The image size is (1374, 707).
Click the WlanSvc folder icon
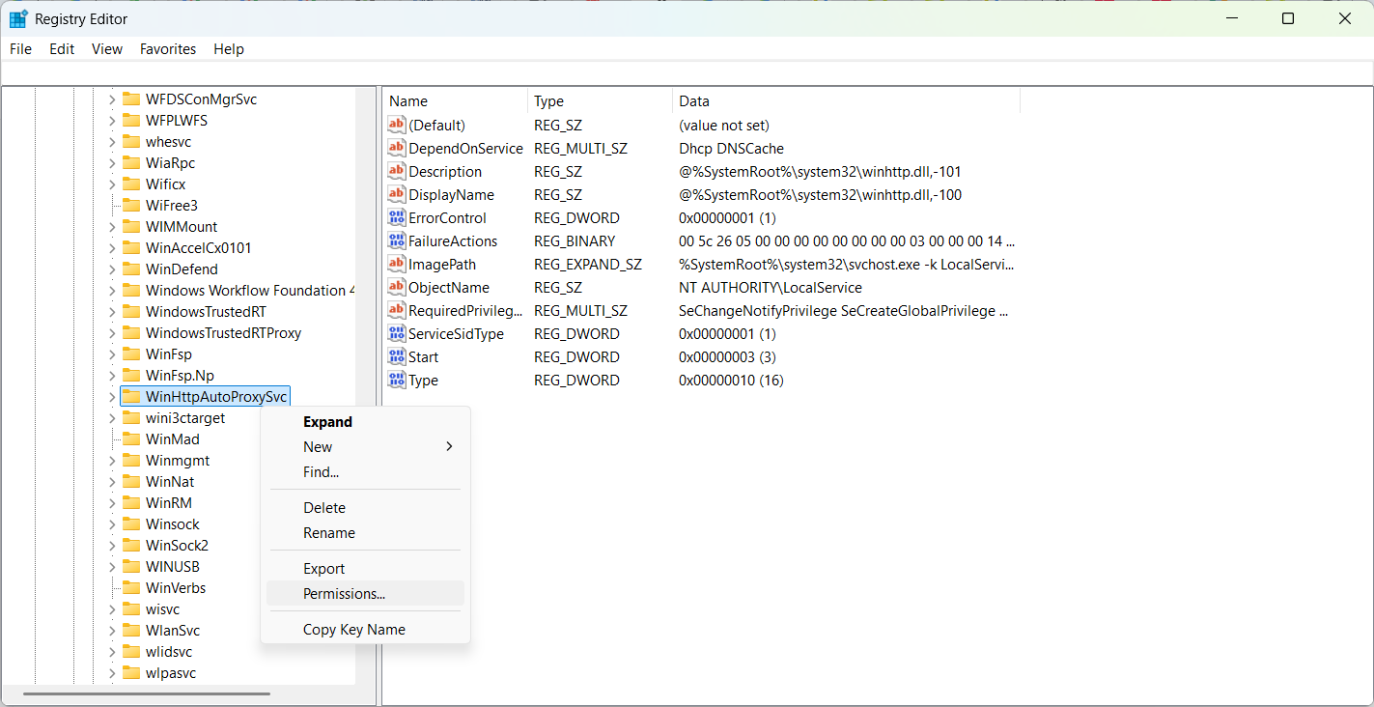coord(131,631)
